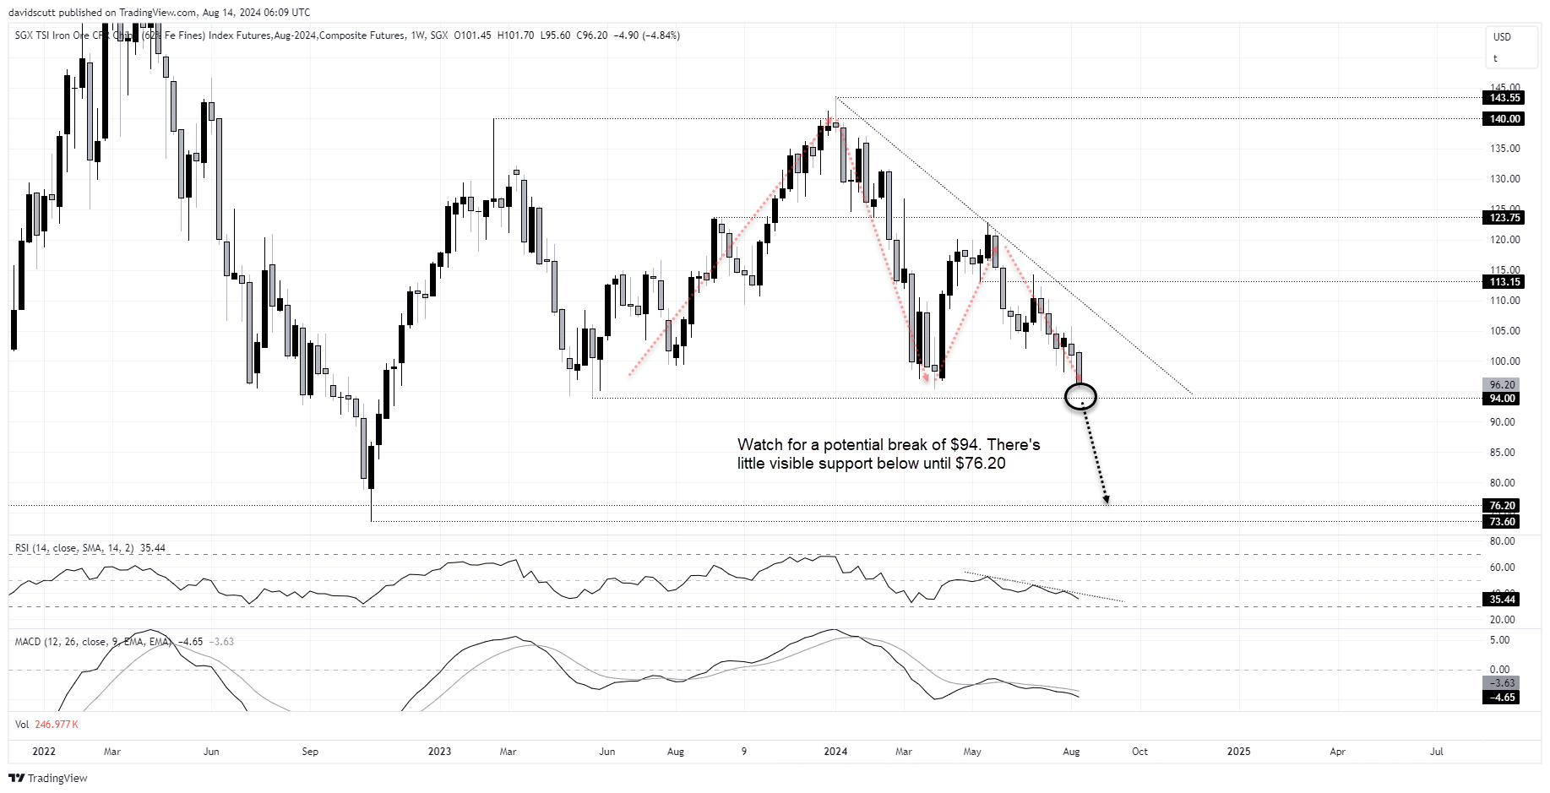Click the 90.00 price axis tick

[x=1502, y=422]
